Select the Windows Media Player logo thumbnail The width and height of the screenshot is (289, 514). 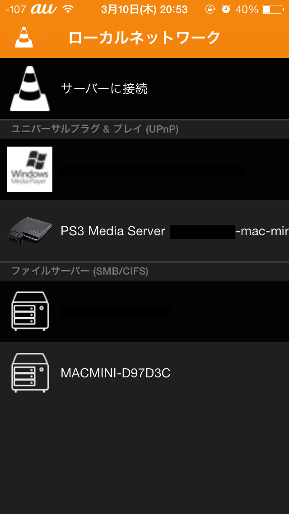(30, 169)
